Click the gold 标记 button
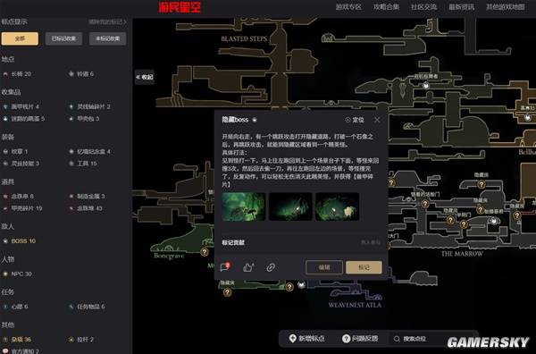536x354 pixels. pyautogui.click(x=364, y=267)
